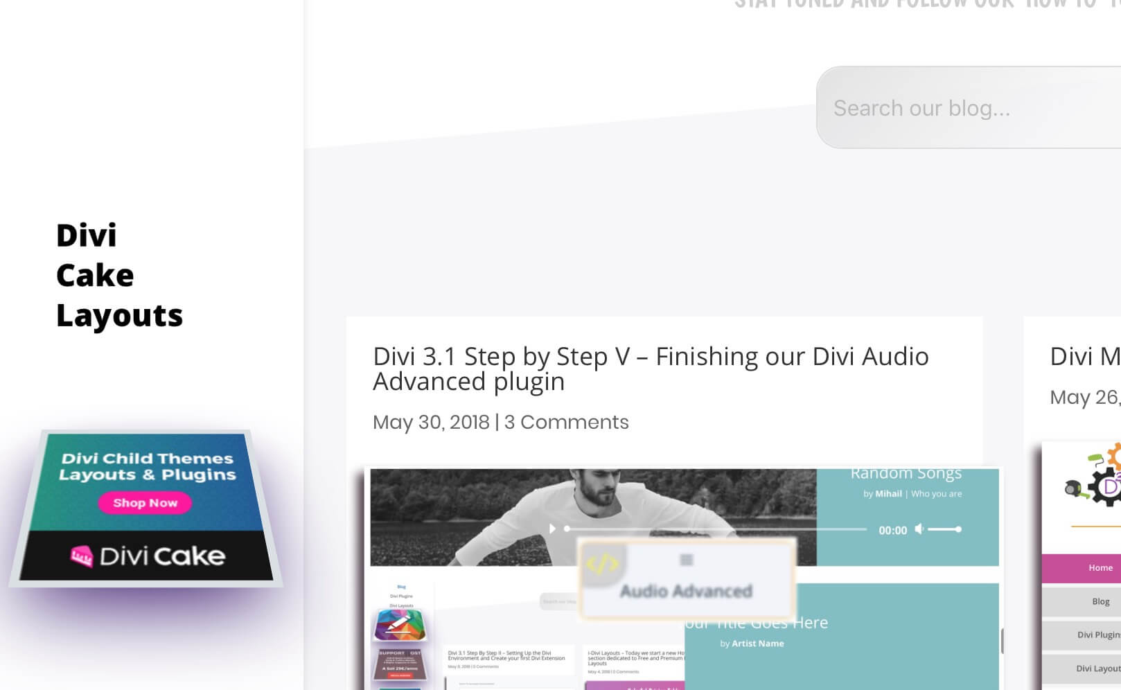The image size is (1121, 690).
Task: Open Divi 3.1 Step by Step V post title
Action: click(x=651, y=369)
